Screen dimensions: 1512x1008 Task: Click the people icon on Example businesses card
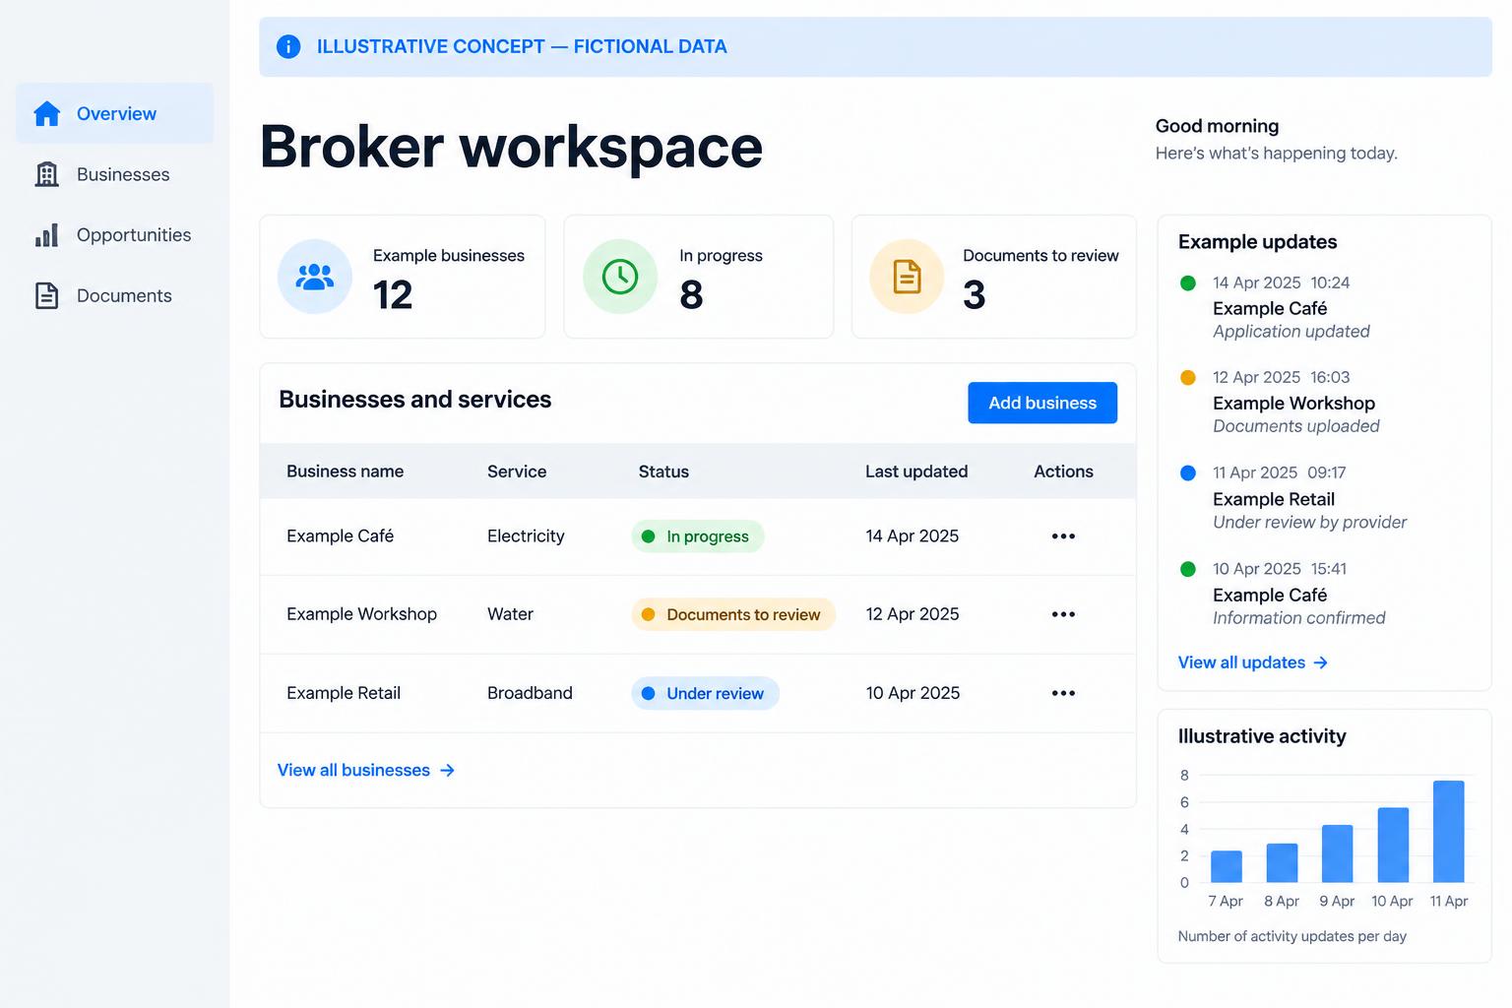pos(315,277)
